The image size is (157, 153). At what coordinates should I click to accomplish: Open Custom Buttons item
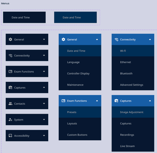coord(80,135)
